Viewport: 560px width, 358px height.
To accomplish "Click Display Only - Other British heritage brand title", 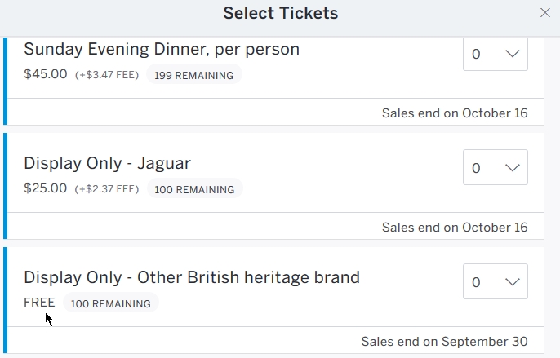I will [192, 277].
